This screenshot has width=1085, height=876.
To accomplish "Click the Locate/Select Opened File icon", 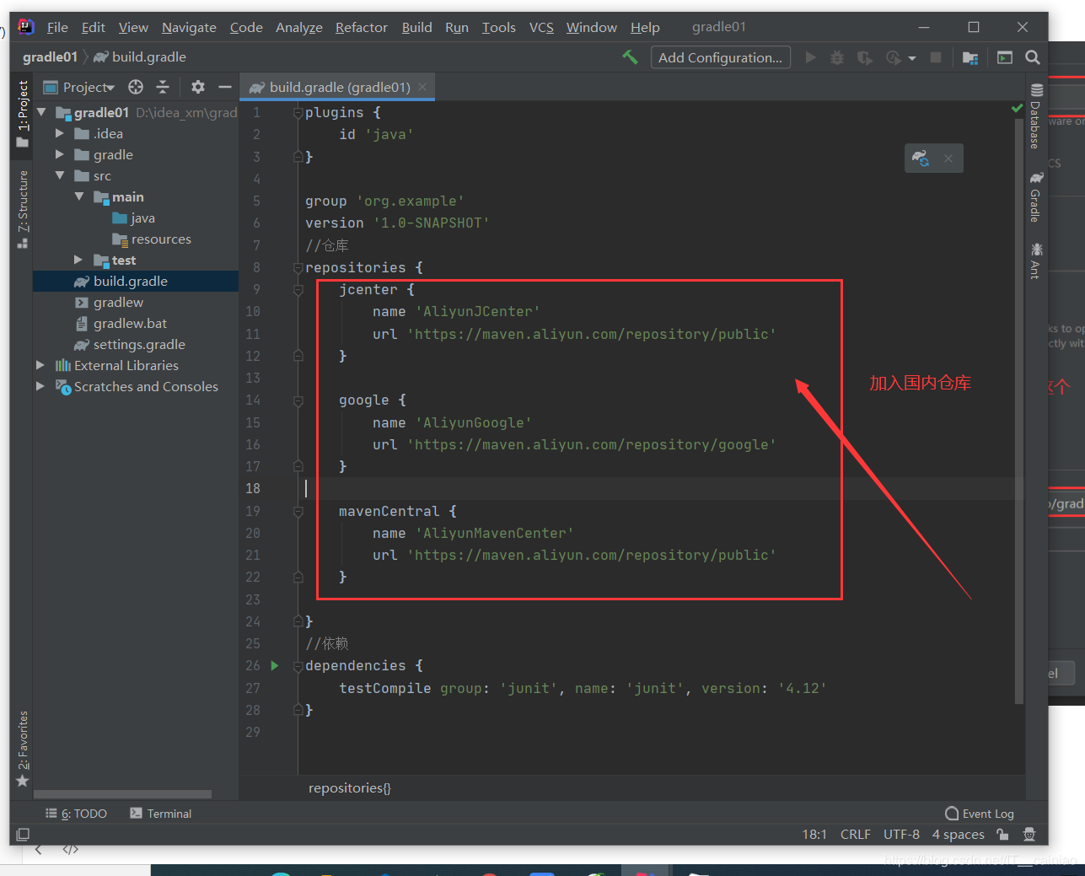I will 136,87.
